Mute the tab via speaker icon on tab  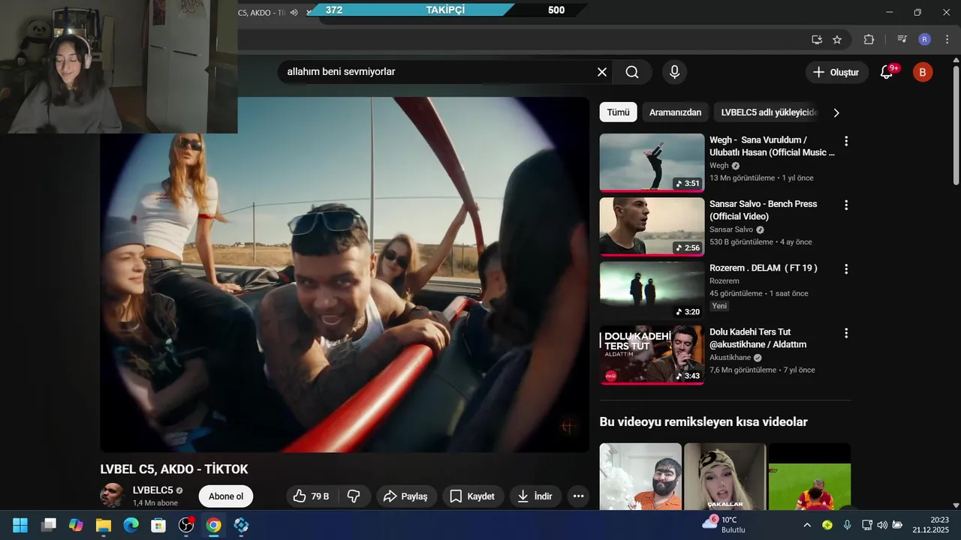click(294, 13)
